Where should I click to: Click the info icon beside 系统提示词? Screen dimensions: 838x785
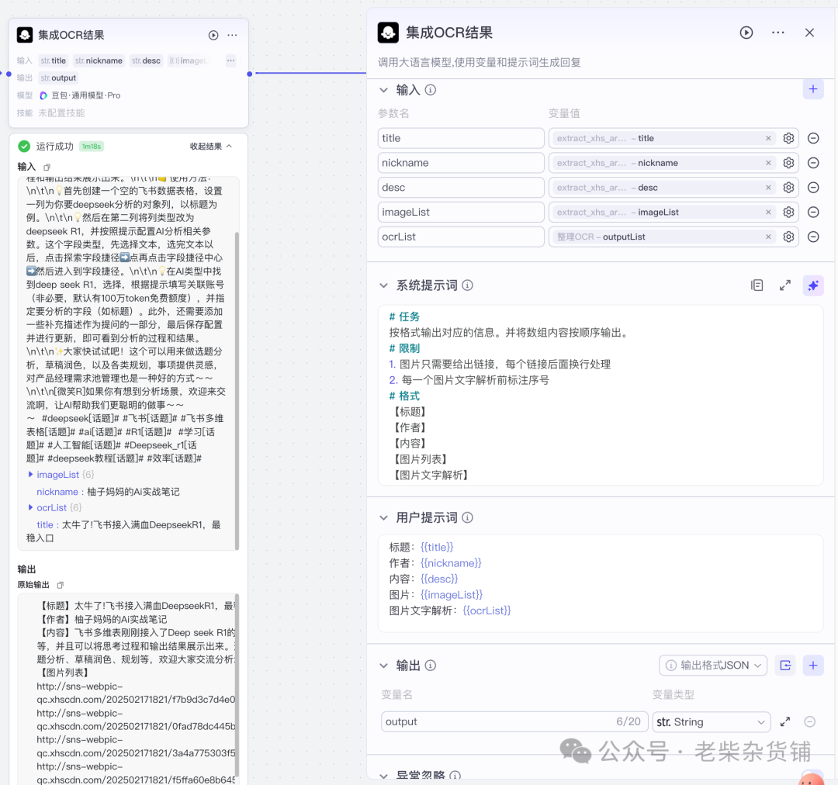467,285
